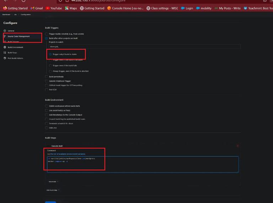Check Inspect build log for published scans
The height and width of the screenshot is (203, 273).
[46, 119]
